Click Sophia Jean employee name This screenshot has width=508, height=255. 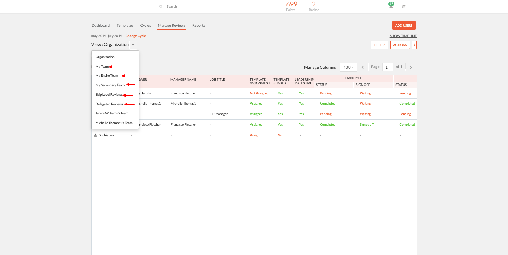(x=107, y=135)
